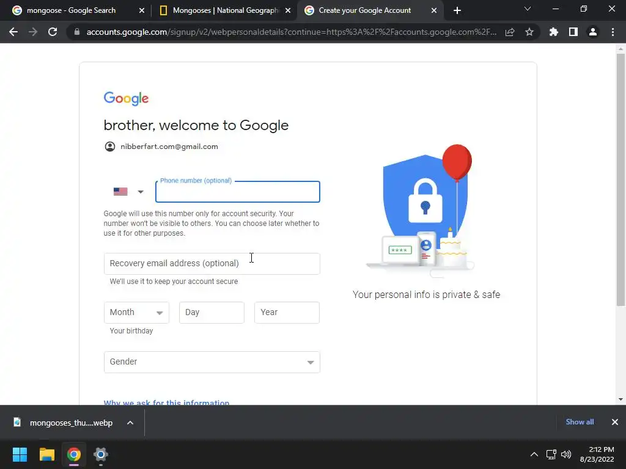Click the lock icon in address bar
Viewport: 626px width, 469px height.
(76, 32)
